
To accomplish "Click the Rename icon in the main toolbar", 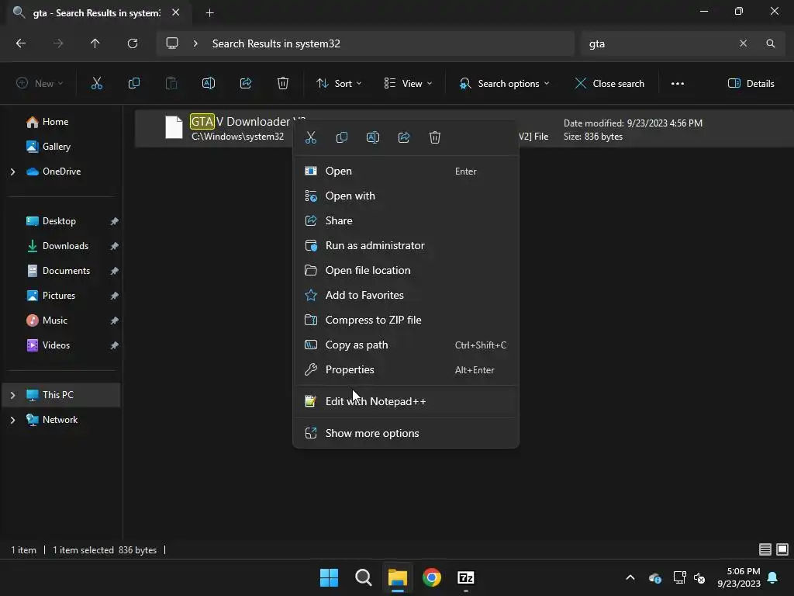I will click(209, 84).
